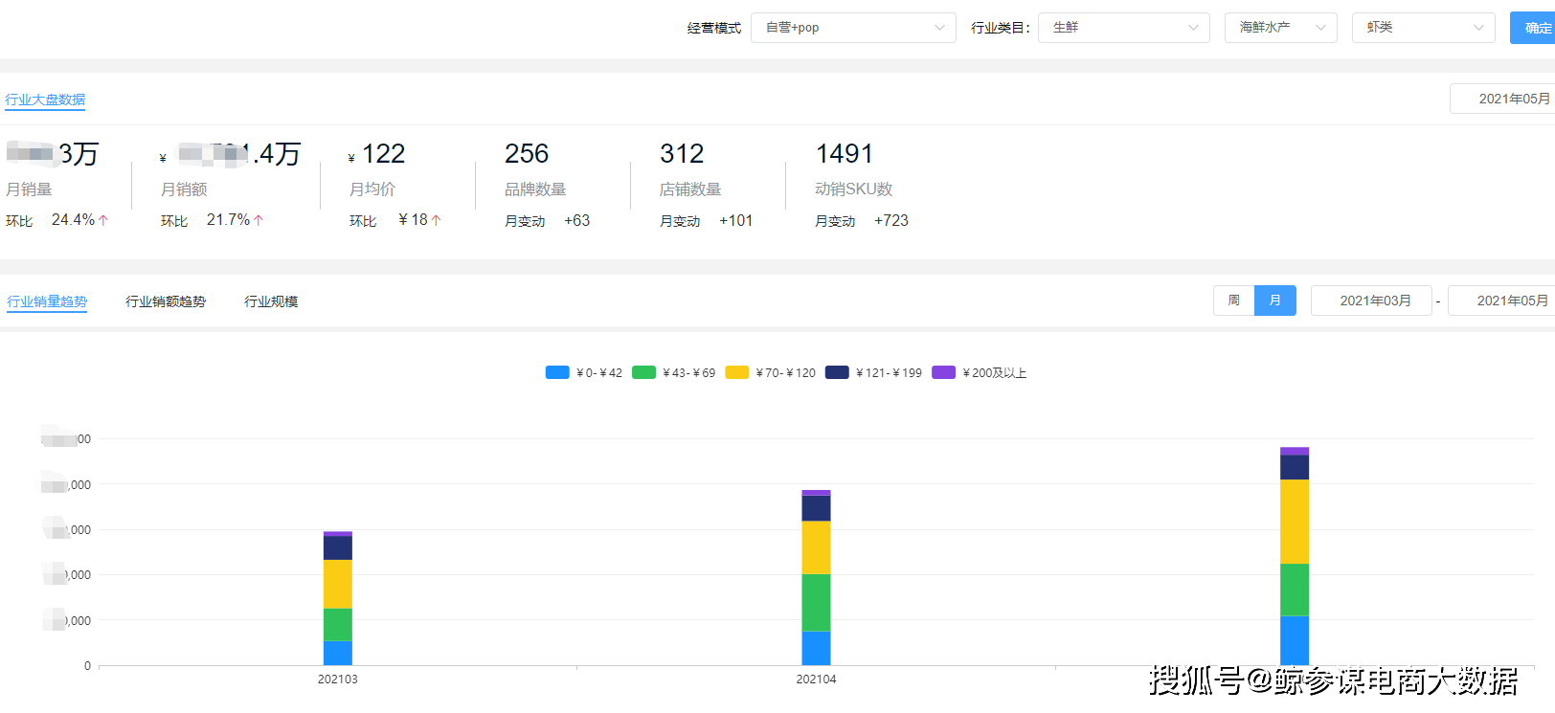The width and height of the screenshot is (1555, 713).
Task: Click the 21.7% 环比 value
Action: tap(228, 220)
